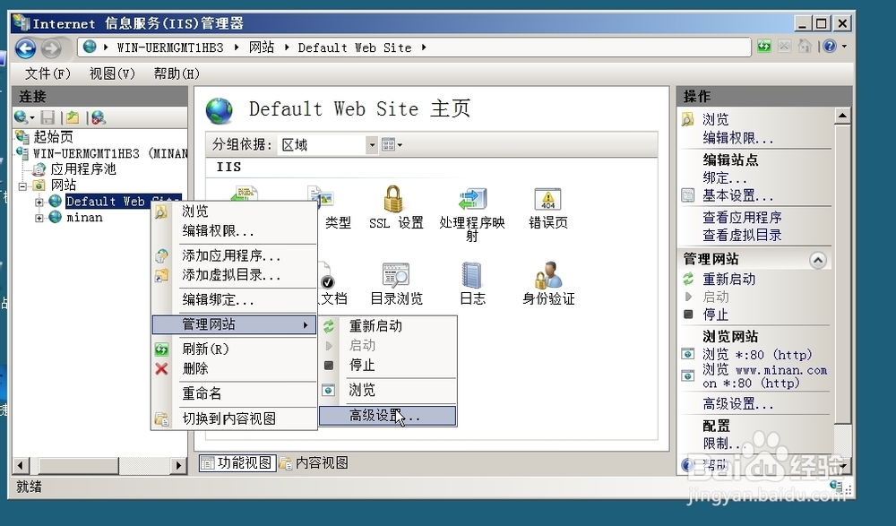Screen dimensions: 896x526
Task: Click the 起始页 tree icon
Action: 22,136
